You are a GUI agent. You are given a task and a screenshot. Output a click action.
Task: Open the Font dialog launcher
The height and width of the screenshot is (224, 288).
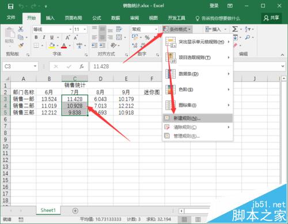click(x=86, y=55)
